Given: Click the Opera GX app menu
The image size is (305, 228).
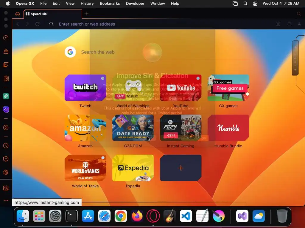Looking at the screenshot, I should click(x=25, y=4).
